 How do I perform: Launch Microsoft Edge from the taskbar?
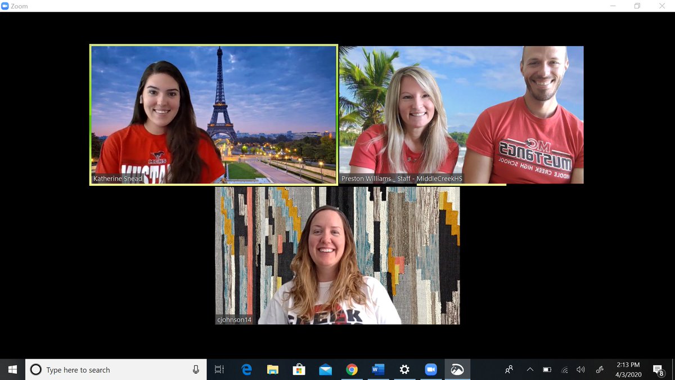point(246,370)
